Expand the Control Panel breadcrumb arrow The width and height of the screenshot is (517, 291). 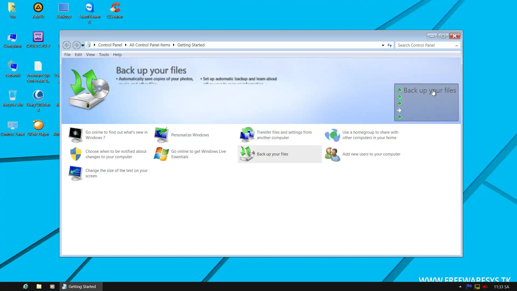tap(126, 45)
